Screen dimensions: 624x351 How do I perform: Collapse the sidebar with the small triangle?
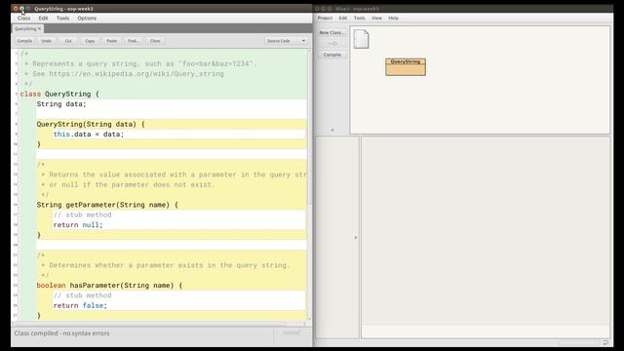pyautogui.click(x=332, y=130)
